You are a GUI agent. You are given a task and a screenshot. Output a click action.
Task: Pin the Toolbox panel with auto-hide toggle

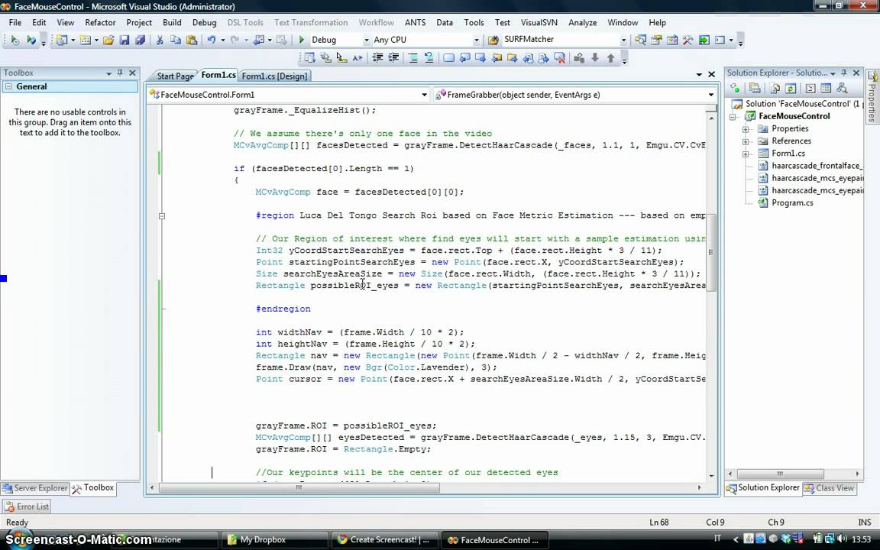[120, 73]
